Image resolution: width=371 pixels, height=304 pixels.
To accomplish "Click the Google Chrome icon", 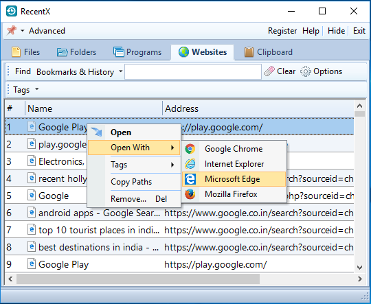I will [x=190, y=149].
